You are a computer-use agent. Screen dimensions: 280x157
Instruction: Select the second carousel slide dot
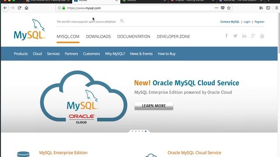pos(136,131)
